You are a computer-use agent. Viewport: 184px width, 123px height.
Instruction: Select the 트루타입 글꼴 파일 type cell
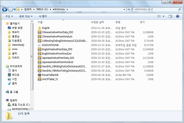click(126, 45)
